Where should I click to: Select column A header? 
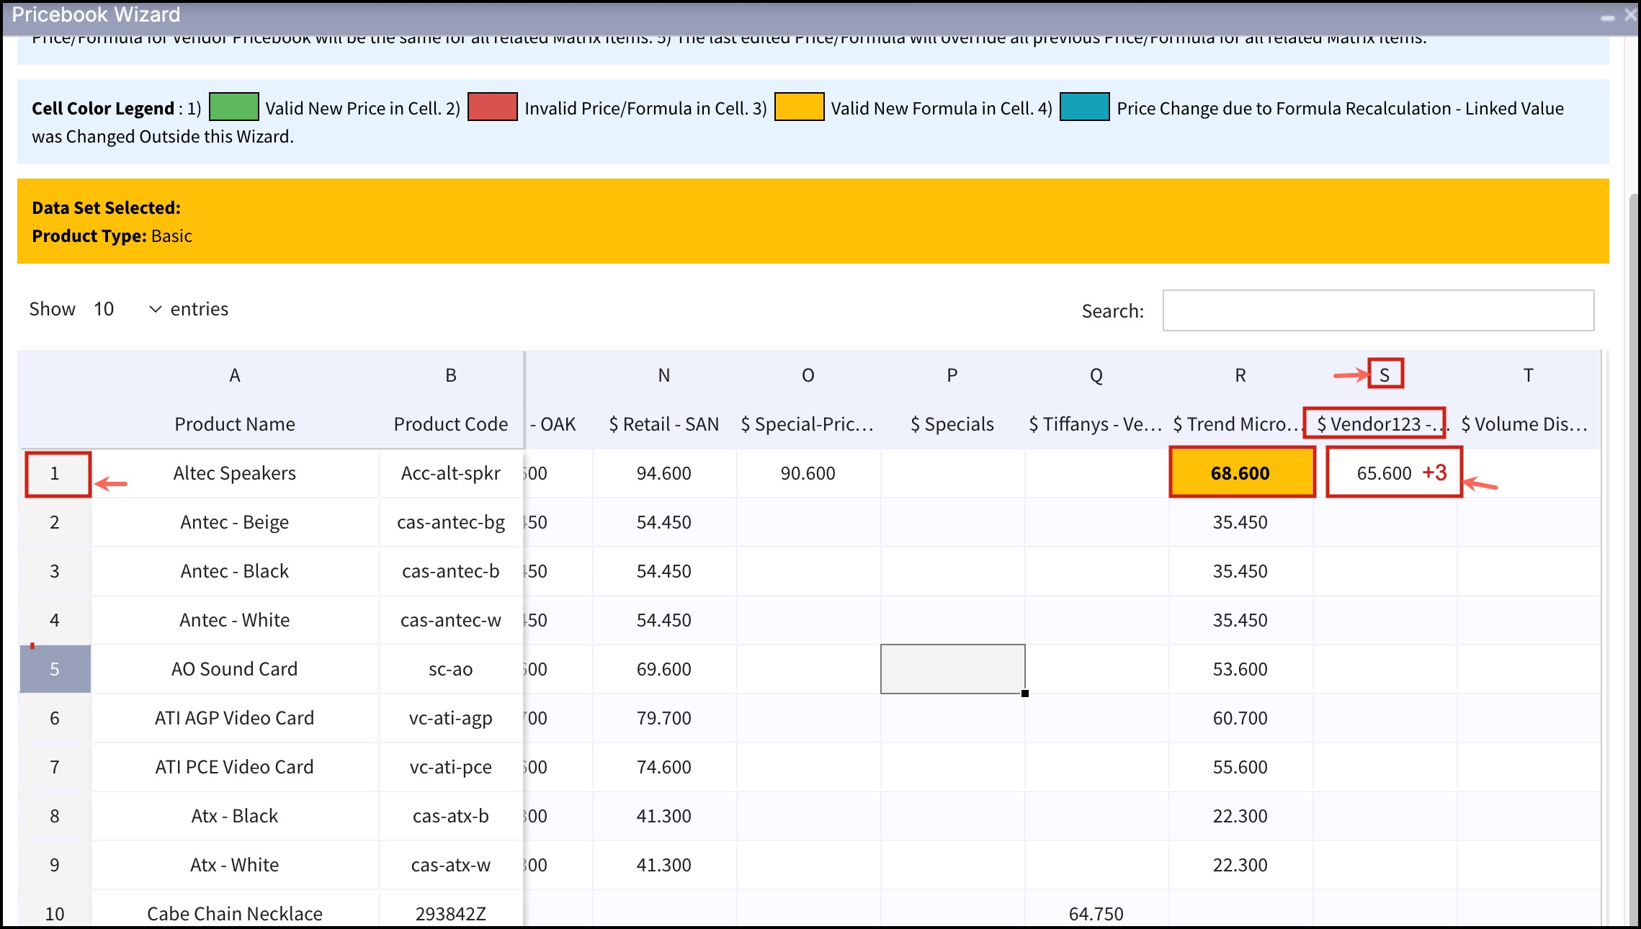(x=235, y=375)
